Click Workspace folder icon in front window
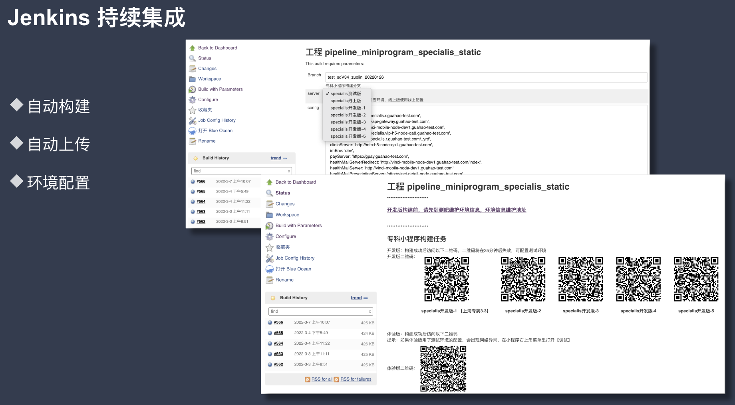Viewport: 735px width, 405px height. [x=270, y=215]
